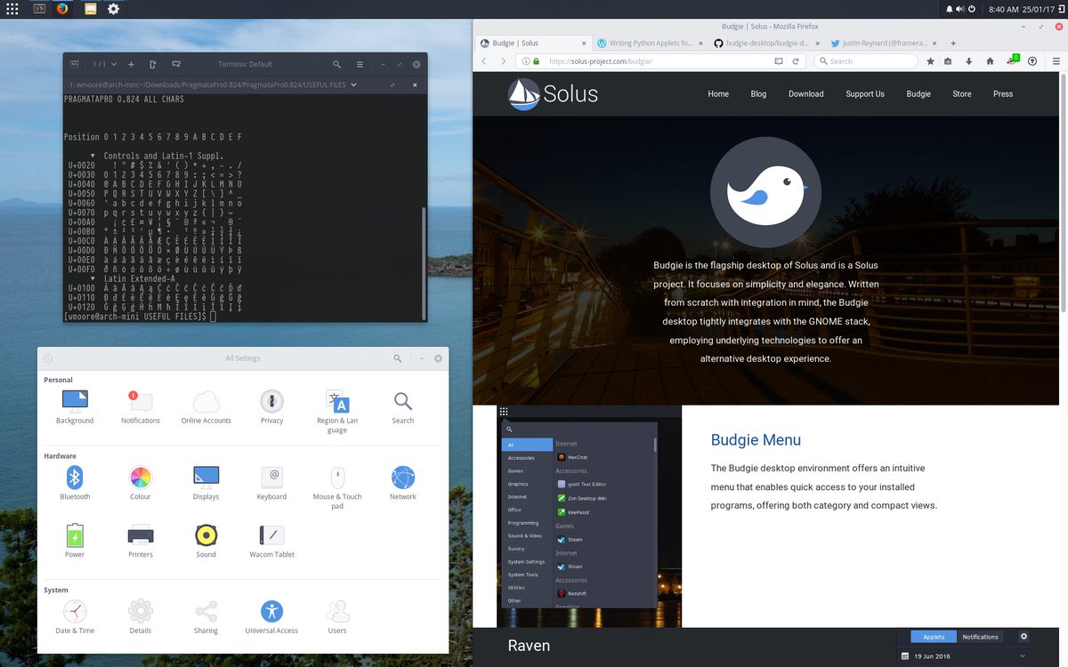Open Privacy settings
The height and width of the screenshot is (667, 1068).
(271, 407)
